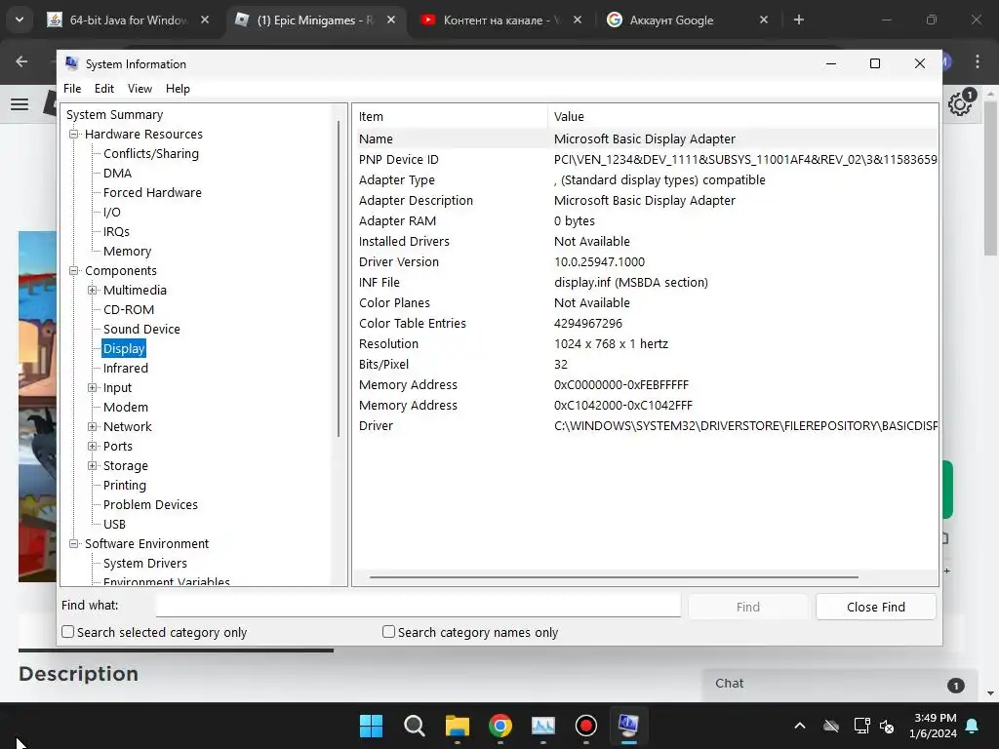Expand the Multimedia node

[93, 291]
